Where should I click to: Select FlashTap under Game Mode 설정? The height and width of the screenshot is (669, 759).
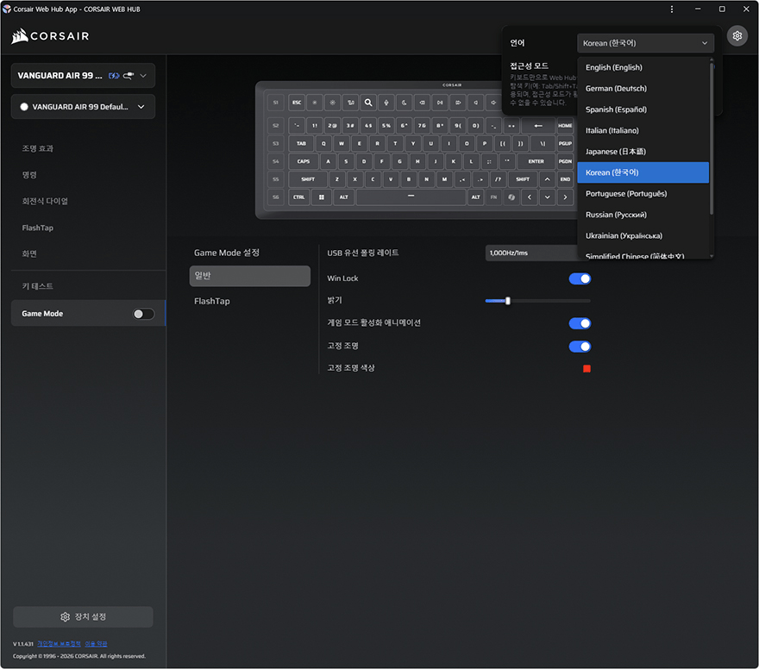point(212,302)
